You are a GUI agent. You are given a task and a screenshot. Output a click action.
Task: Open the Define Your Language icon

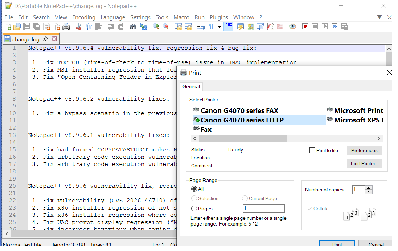pyautogui.click(x=241, y=27)
